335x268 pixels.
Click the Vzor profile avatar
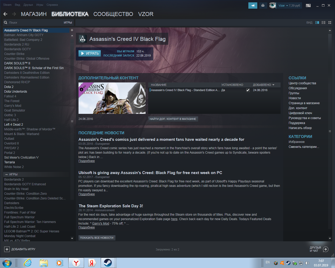[x=272, y=5]
